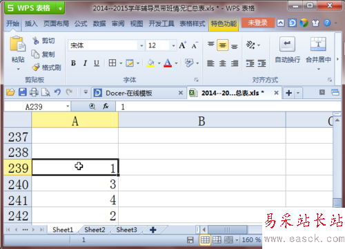Screen dimensions: 345x249
Task: Open the 开始 ribbon tab
Action: pyautogui.click(x=12, y=23)
